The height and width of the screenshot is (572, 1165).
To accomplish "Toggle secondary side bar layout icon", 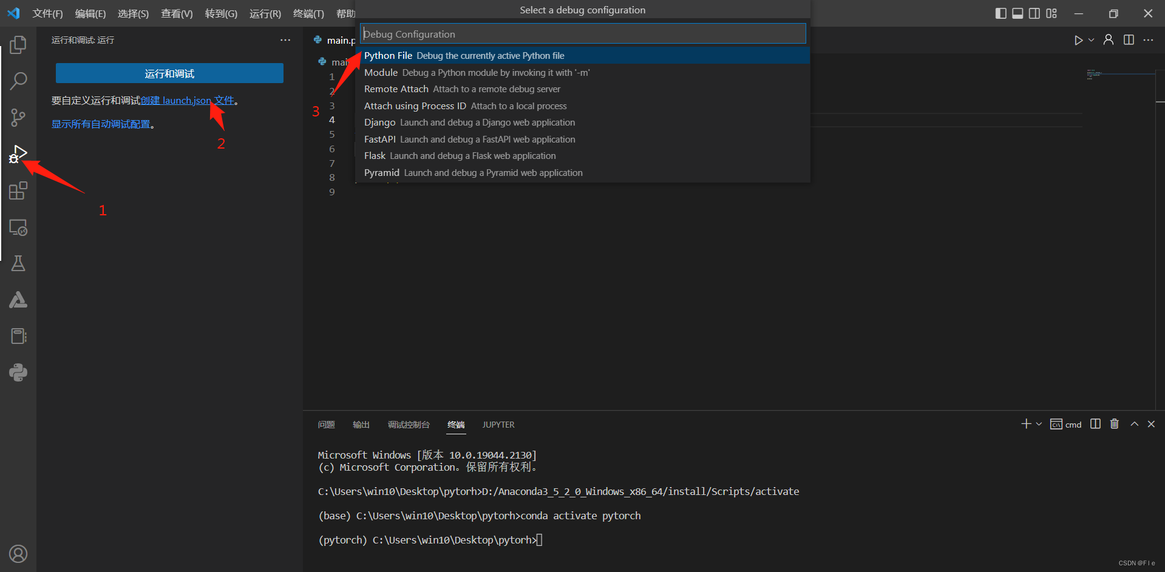I will coord(1034,13).
